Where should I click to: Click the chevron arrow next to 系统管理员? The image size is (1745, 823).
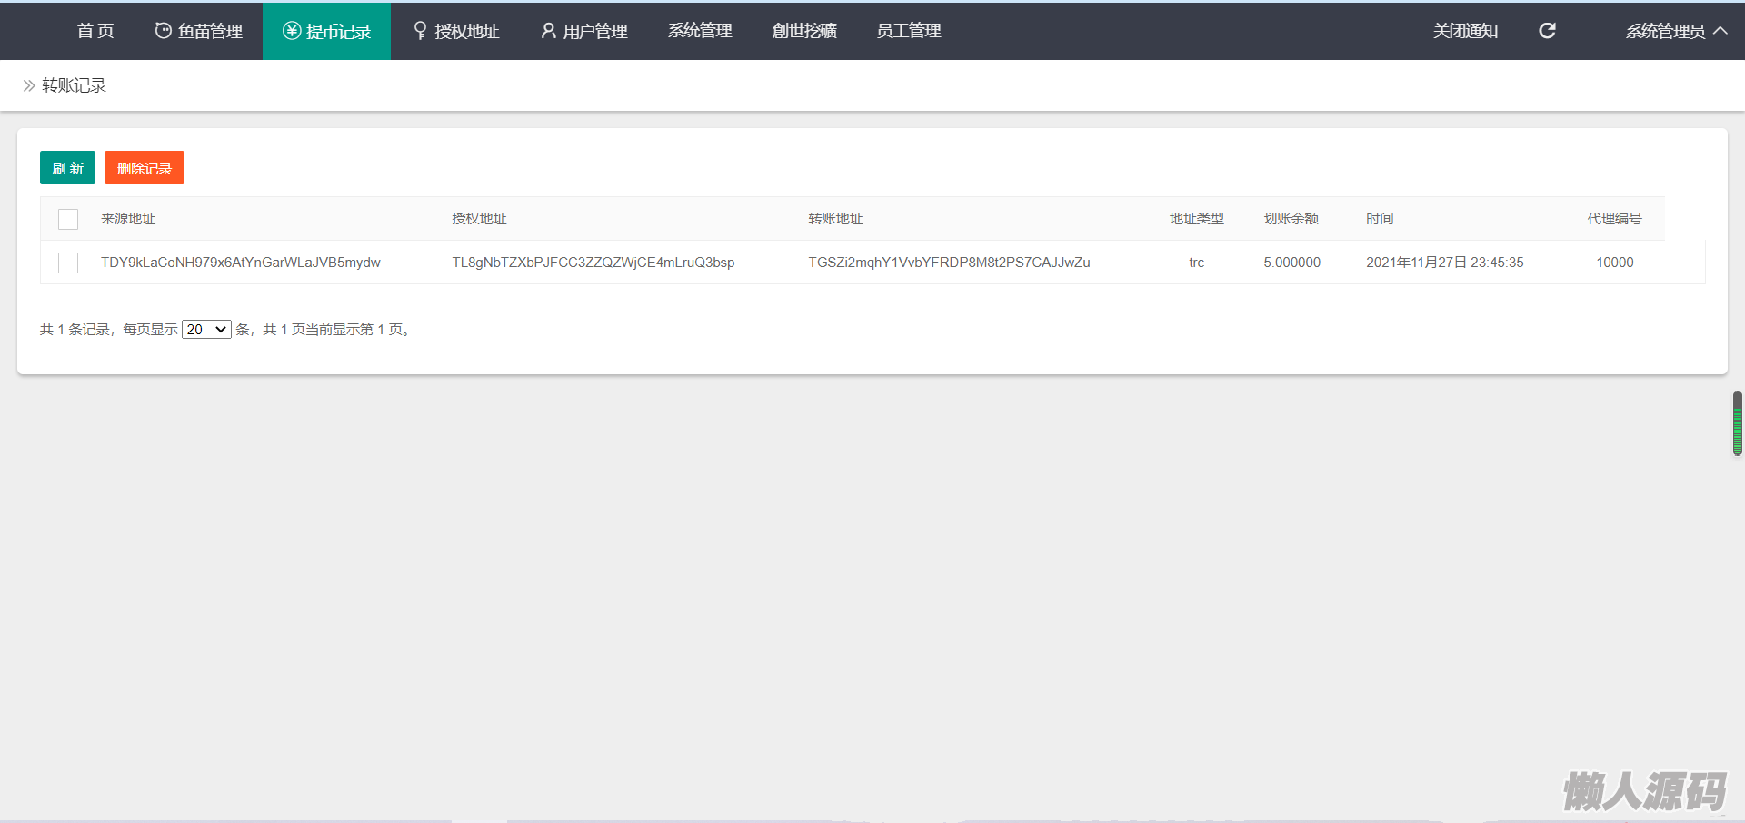pos(1720,31)
